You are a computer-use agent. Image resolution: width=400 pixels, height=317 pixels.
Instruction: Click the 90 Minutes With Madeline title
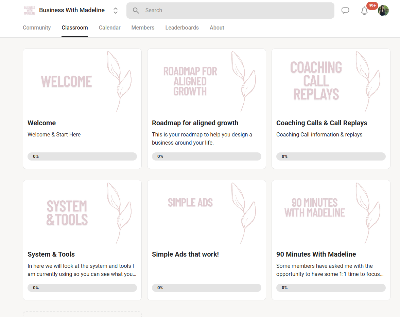[x=316, y=254]
